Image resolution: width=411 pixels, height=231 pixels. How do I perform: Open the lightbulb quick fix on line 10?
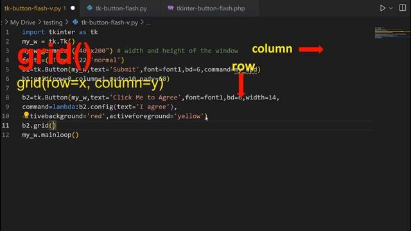click(26, 115)
